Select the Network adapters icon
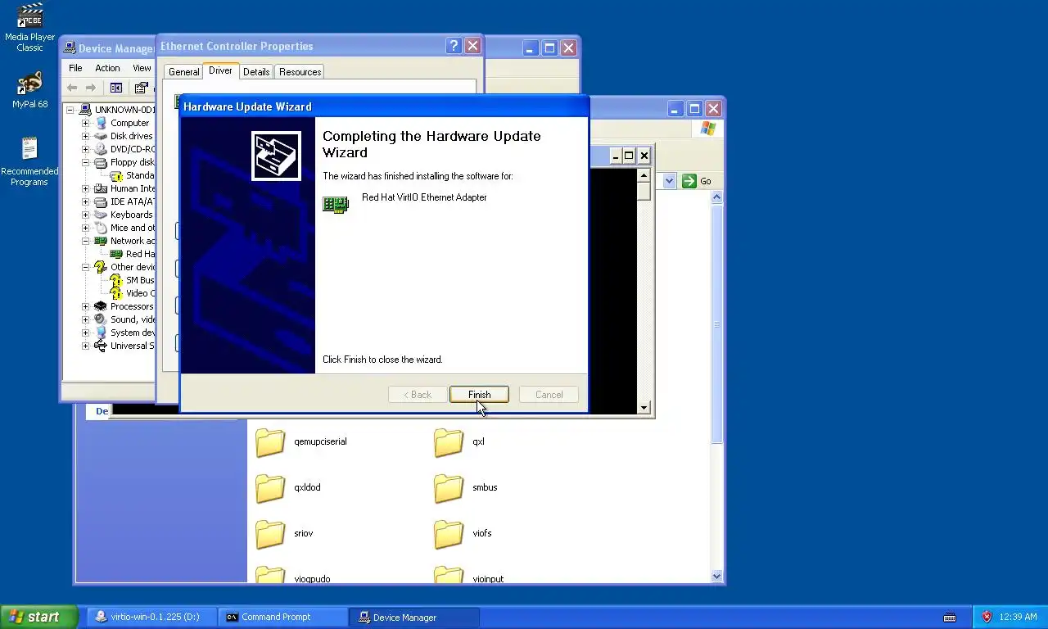The image size is (1048, 629). [x=101, y=241]
